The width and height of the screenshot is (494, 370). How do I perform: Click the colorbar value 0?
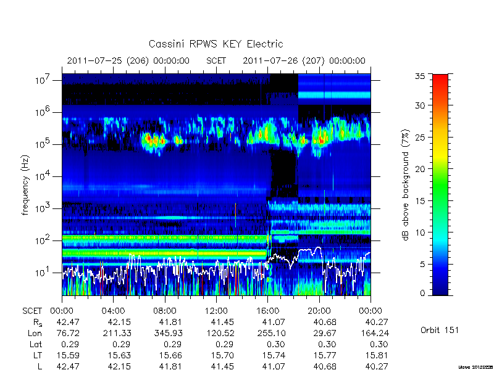[422, 294]
